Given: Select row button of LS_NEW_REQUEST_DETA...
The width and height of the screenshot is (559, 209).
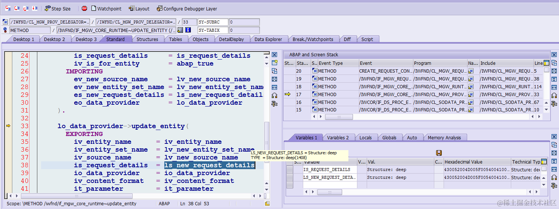Looking at the screenshot, I should (x=290, y=177).
